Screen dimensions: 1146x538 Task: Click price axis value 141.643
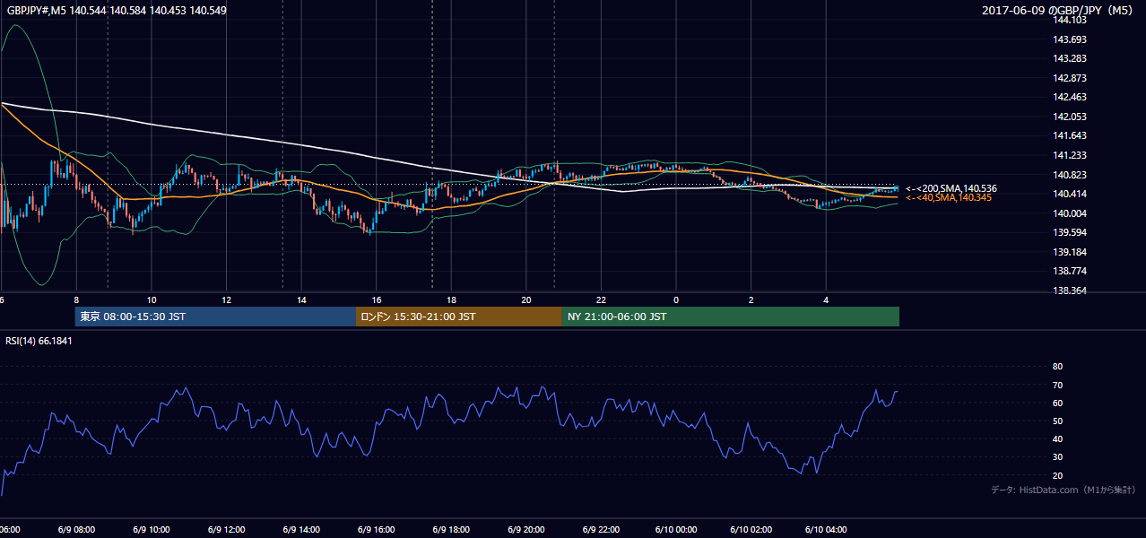pos(1071,136)
